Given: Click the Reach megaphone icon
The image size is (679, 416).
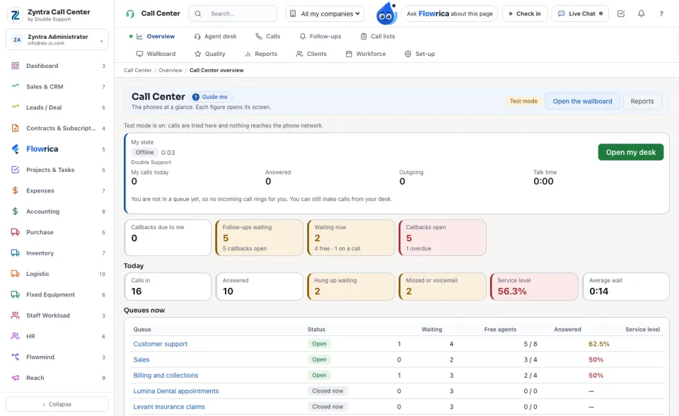Looking at the screenshot, I should [15, 377].
